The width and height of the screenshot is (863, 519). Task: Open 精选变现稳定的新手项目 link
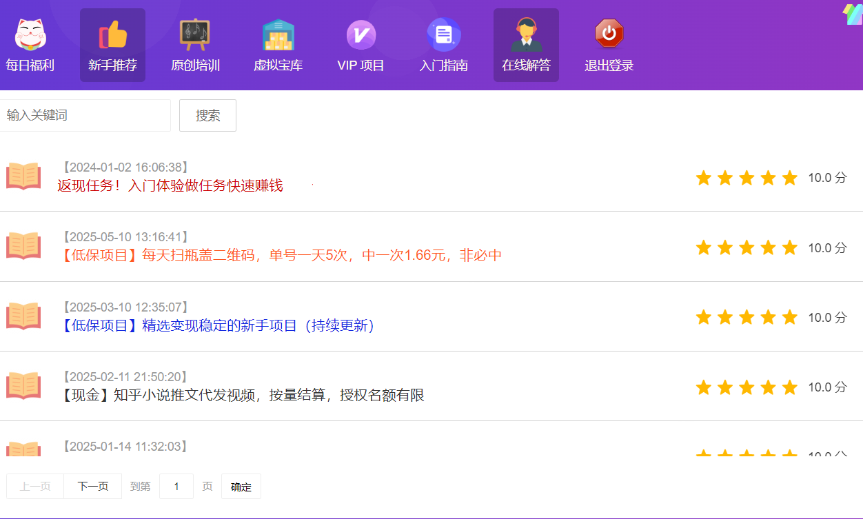click(x=216, y=326)
